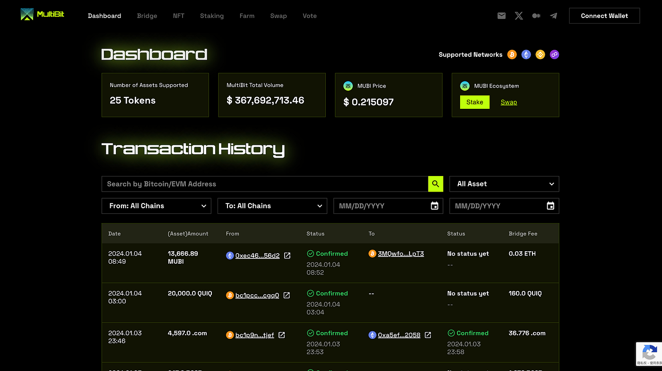Click the 36.776 .com bridge fee
The width and height of the screenshot is (662, 371).
click(x=527, y=333)
